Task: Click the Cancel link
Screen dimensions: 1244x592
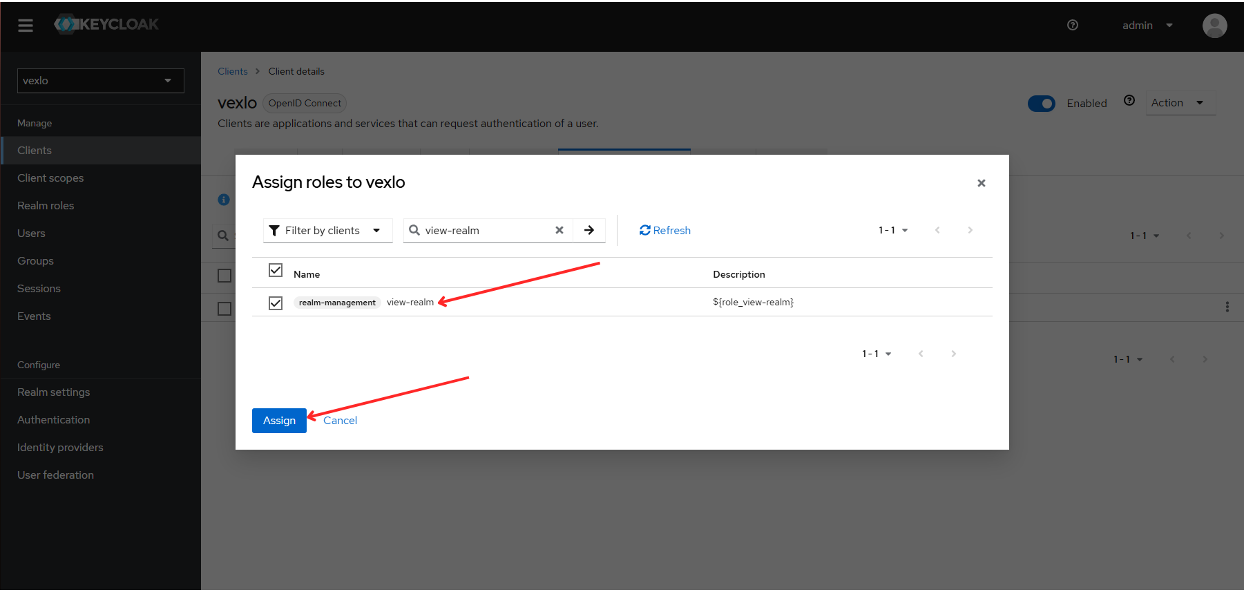Action: click(340, 421)
